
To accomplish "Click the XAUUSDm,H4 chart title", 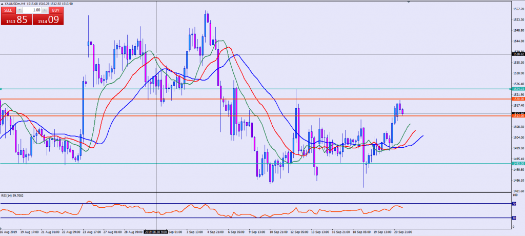I will (18, 3).
